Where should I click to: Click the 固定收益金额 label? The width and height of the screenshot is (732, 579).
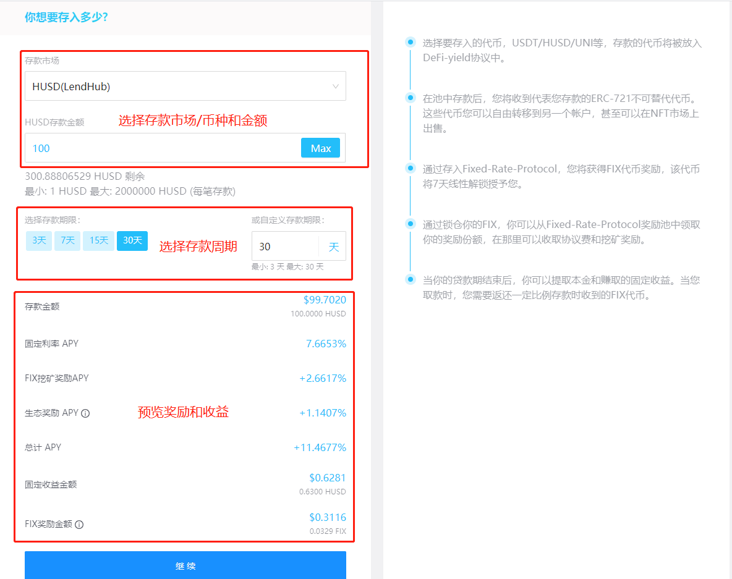[51, 484]
